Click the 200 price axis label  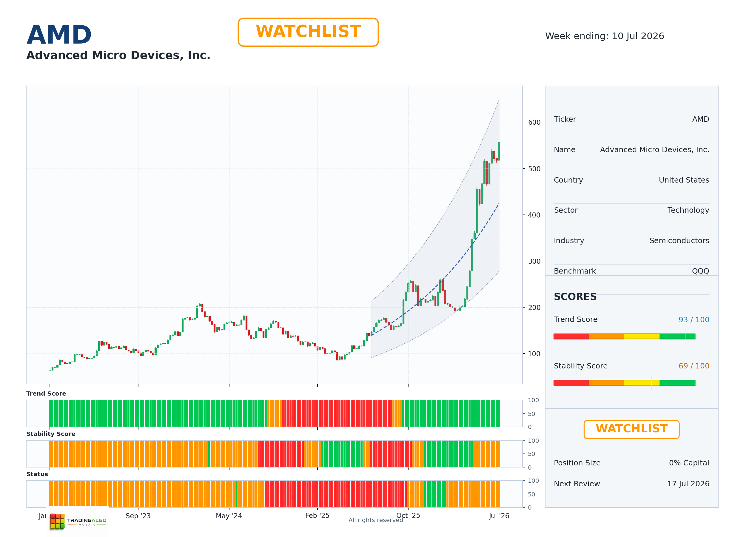pos(534,308)
